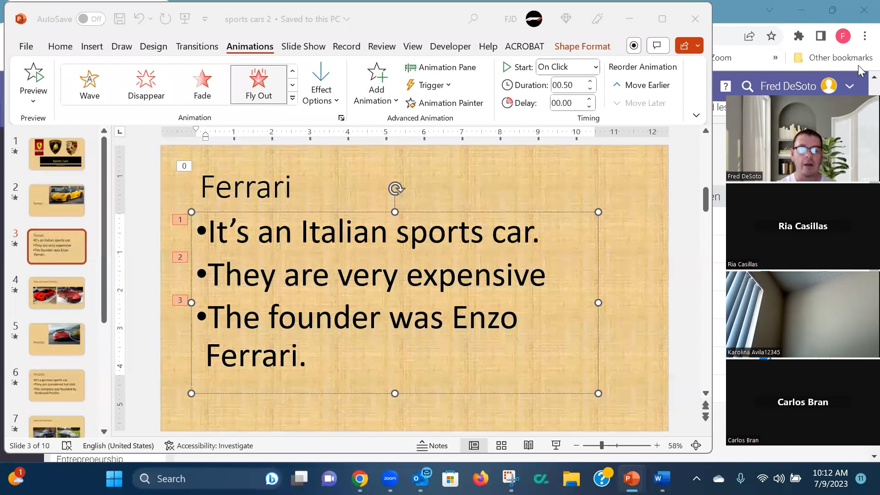Select slide 4 thumbnail
Image resolution: width=880 pixels, height=495 pixels.
(x=57, y=293)
